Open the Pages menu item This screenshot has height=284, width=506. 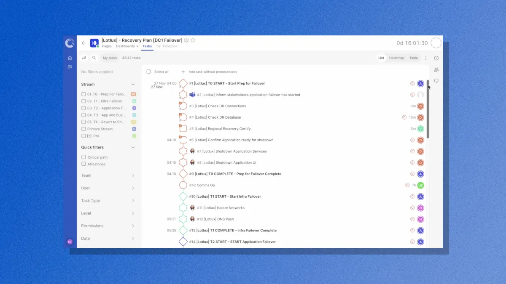point(107,46)
